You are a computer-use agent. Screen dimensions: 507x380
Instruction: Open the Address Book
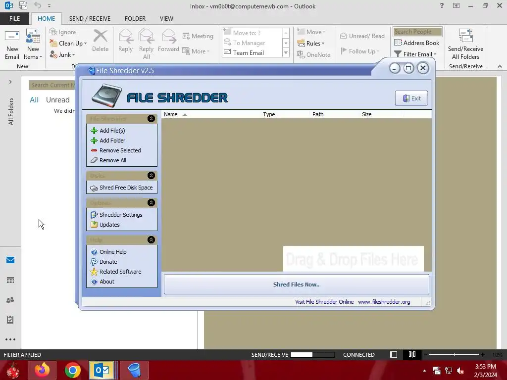click(x=417, y=43)
